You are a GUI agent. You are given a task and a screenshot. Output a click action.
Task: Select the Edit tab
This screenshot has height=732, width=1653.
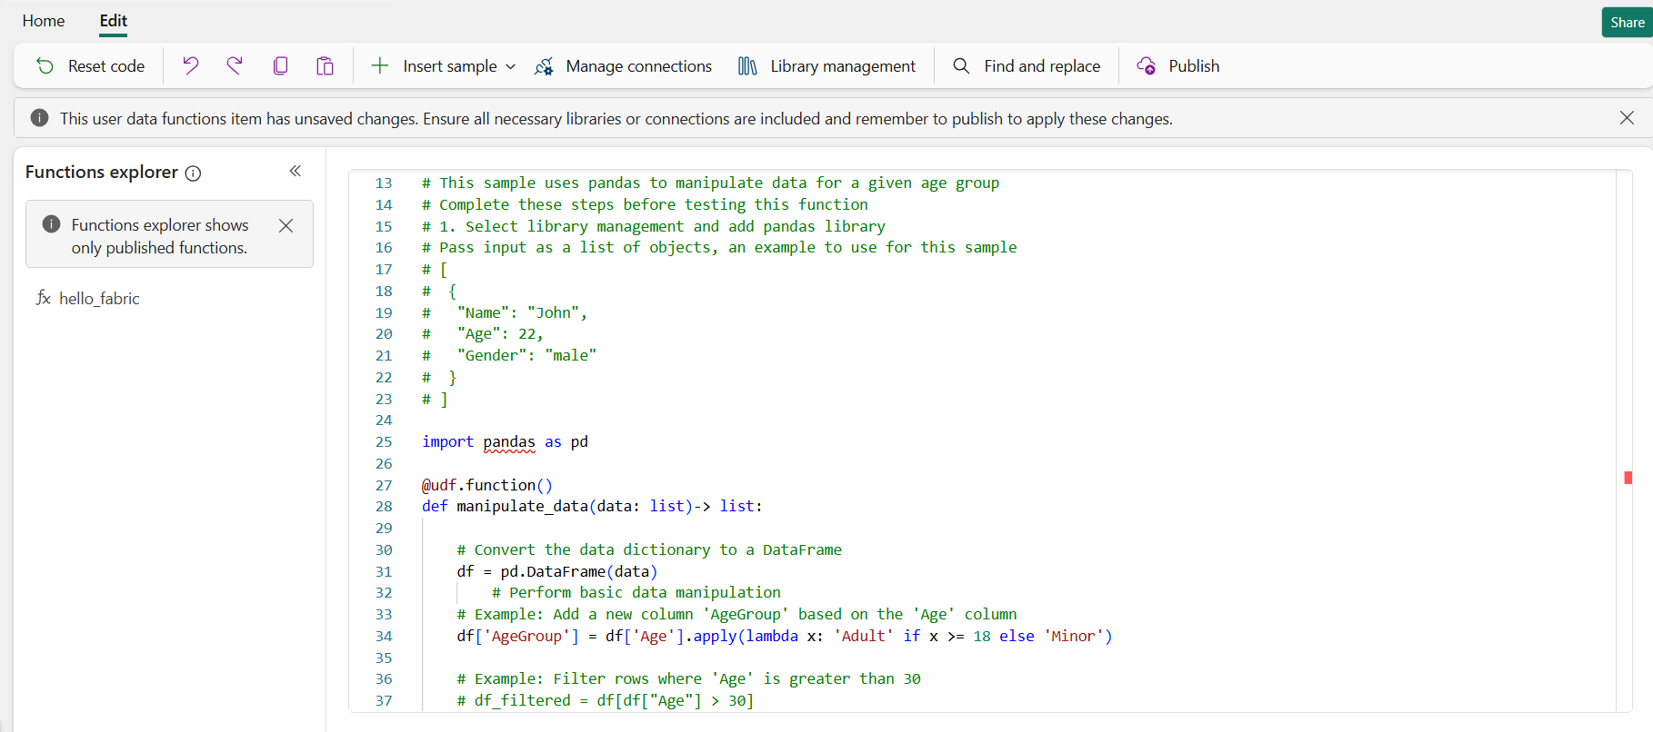114,21
